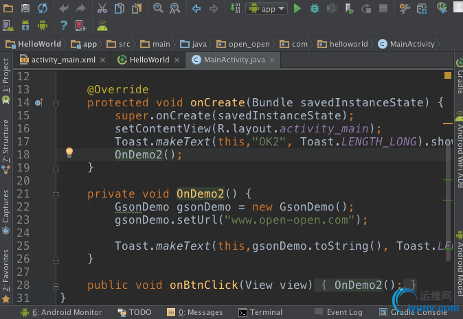
Task: Click the Sync Project with Gradle icon
Action: pos(442,8)
